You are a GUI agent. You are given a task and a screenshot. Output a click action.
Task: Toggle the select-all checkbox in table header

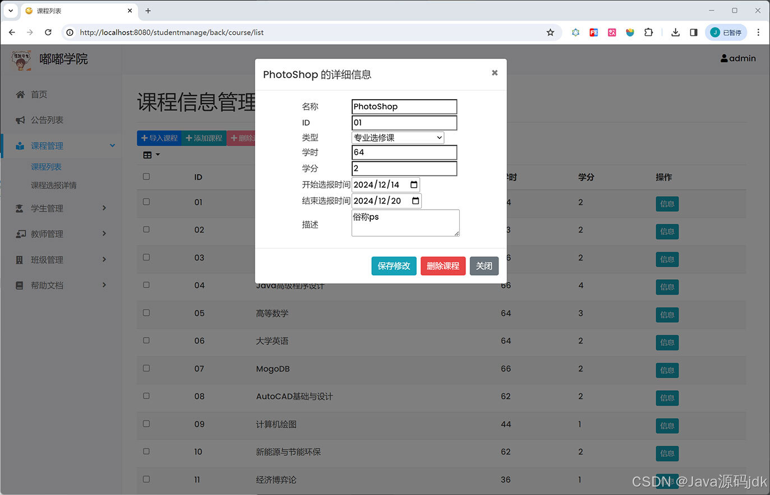[146, 177]
